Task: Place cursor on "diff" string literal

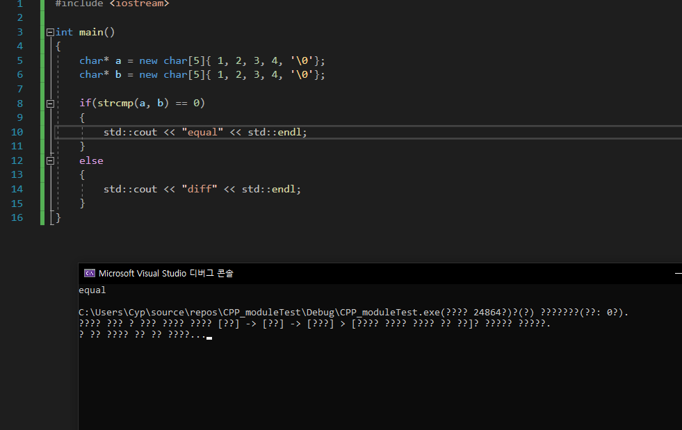Action: pyautogui.click(x=200, y=189)
